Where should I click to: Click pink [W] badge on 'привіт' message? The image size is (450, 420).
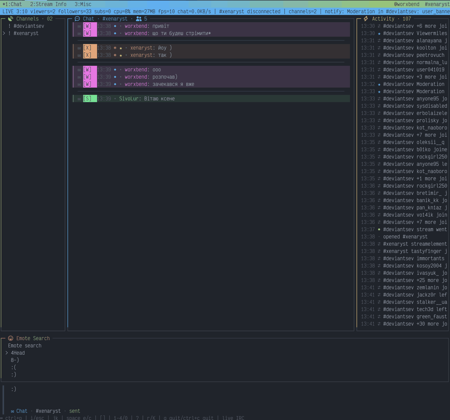[90, 26]
